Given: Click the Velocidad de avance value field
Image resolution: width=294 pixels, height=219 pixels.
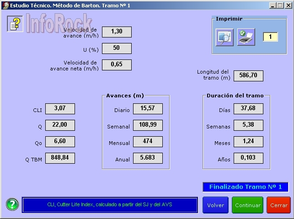Looking at the screenshot, I should tap(117, 32).
